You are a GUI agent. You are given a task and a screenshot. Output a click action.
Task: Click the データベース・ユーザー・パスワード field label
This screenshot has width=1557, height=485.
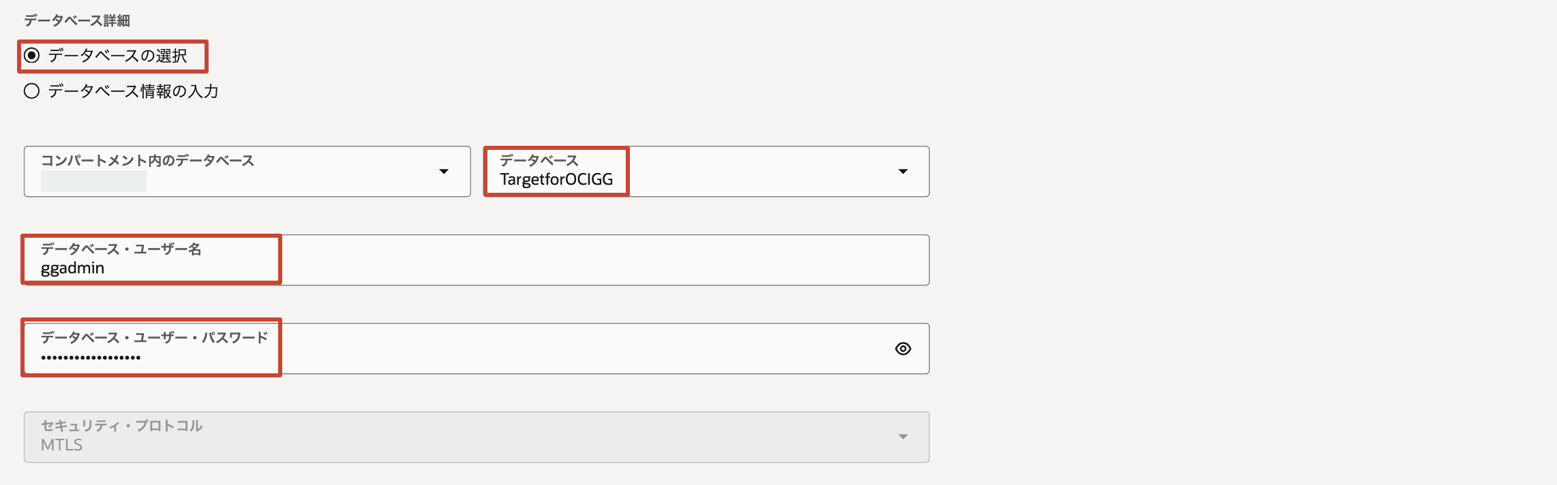coord(154,338)
